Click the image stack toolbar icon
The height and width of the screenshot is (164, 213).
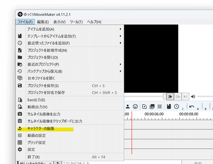152,106
